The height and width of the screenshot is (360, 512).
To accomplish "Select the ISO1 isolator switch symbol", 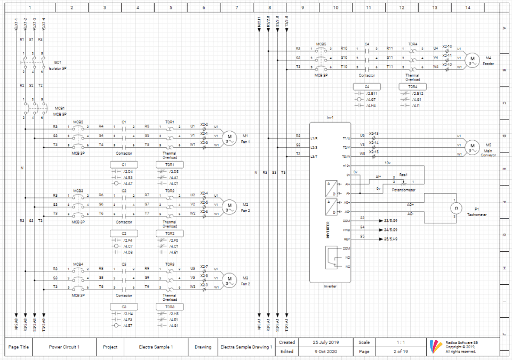I will pos(33,62).
